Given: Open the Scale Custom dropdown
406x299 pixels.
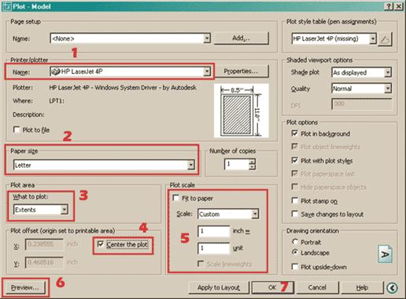Looking at the screenshot, I should tap(255, 214).
